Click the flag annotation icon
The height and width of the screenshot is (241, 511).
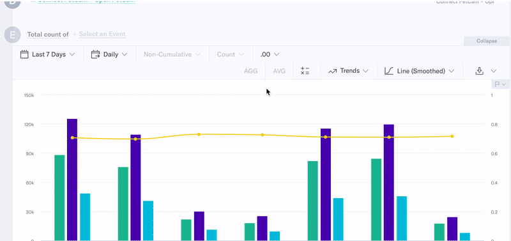coord(498,84)
